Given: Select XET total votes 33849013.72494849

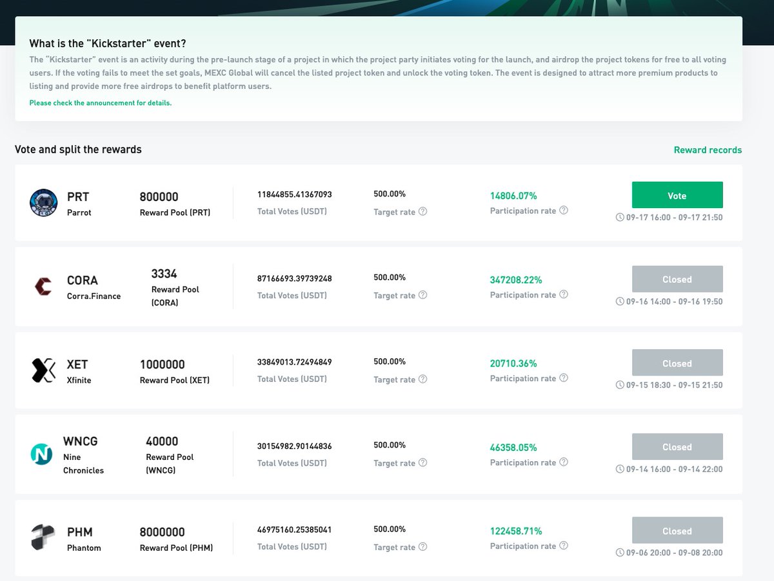Looking at the screenshot, I should coord(295,362).
